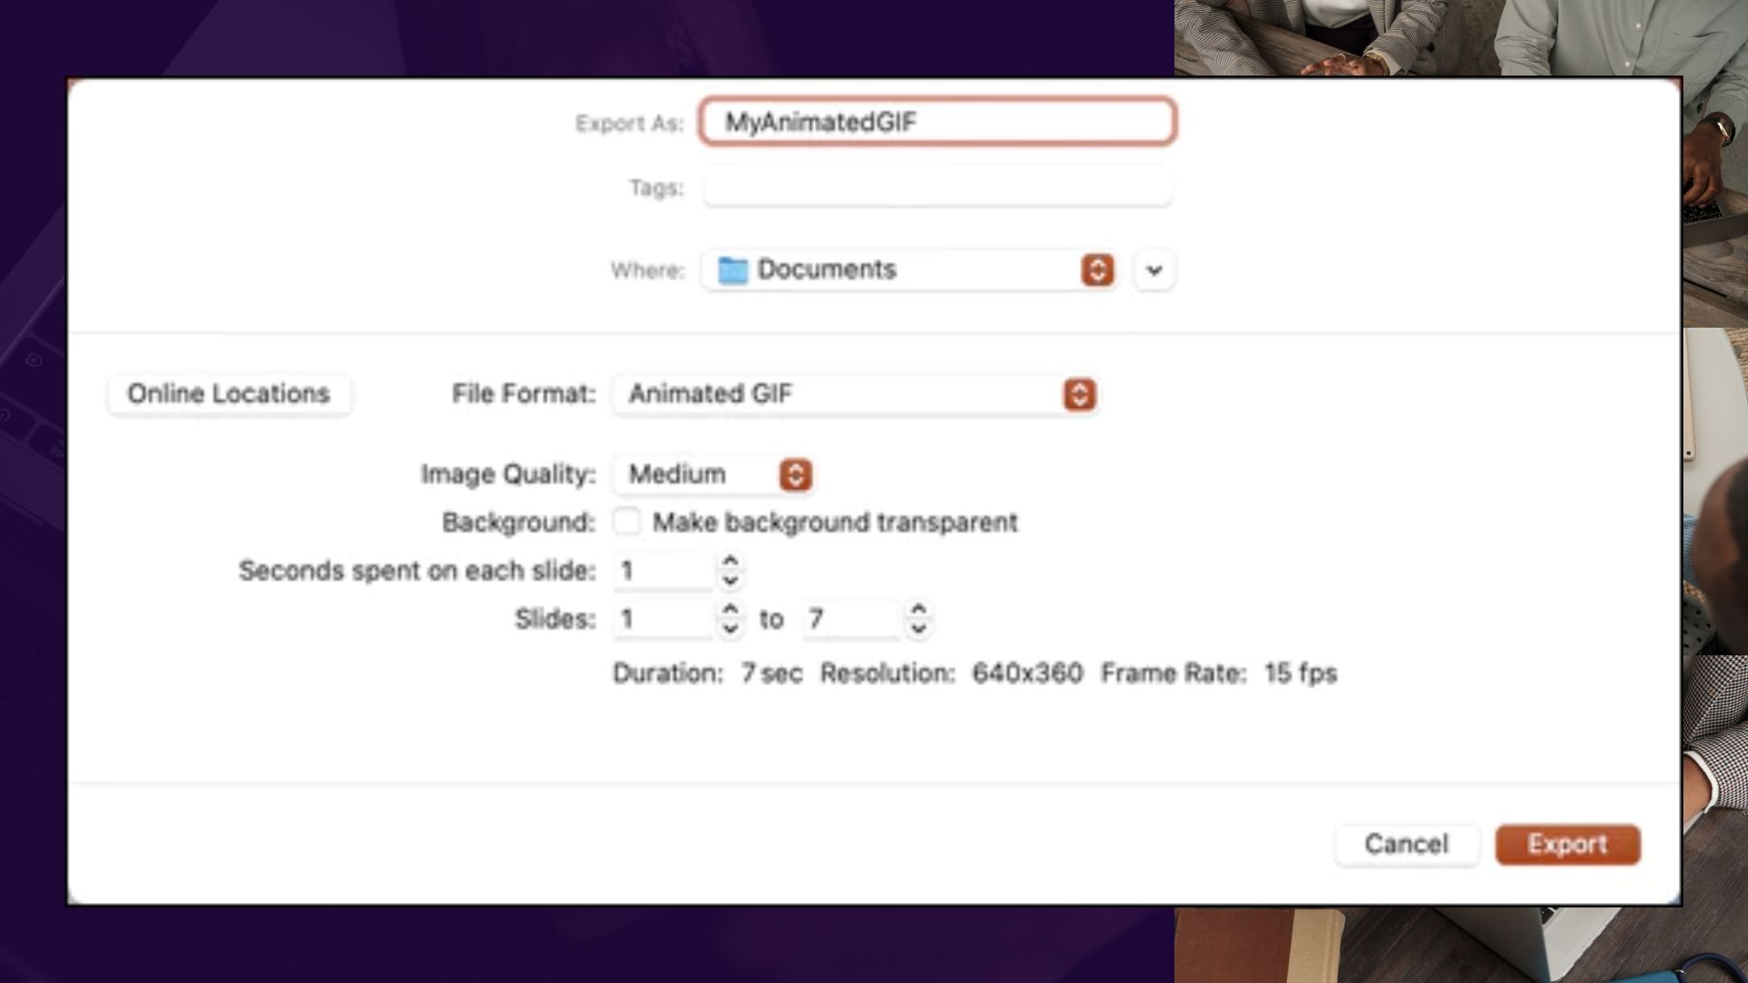This screenshot has width=1748, height=983.
Task: Click the Cancel button
Action: coord(1407,845)
